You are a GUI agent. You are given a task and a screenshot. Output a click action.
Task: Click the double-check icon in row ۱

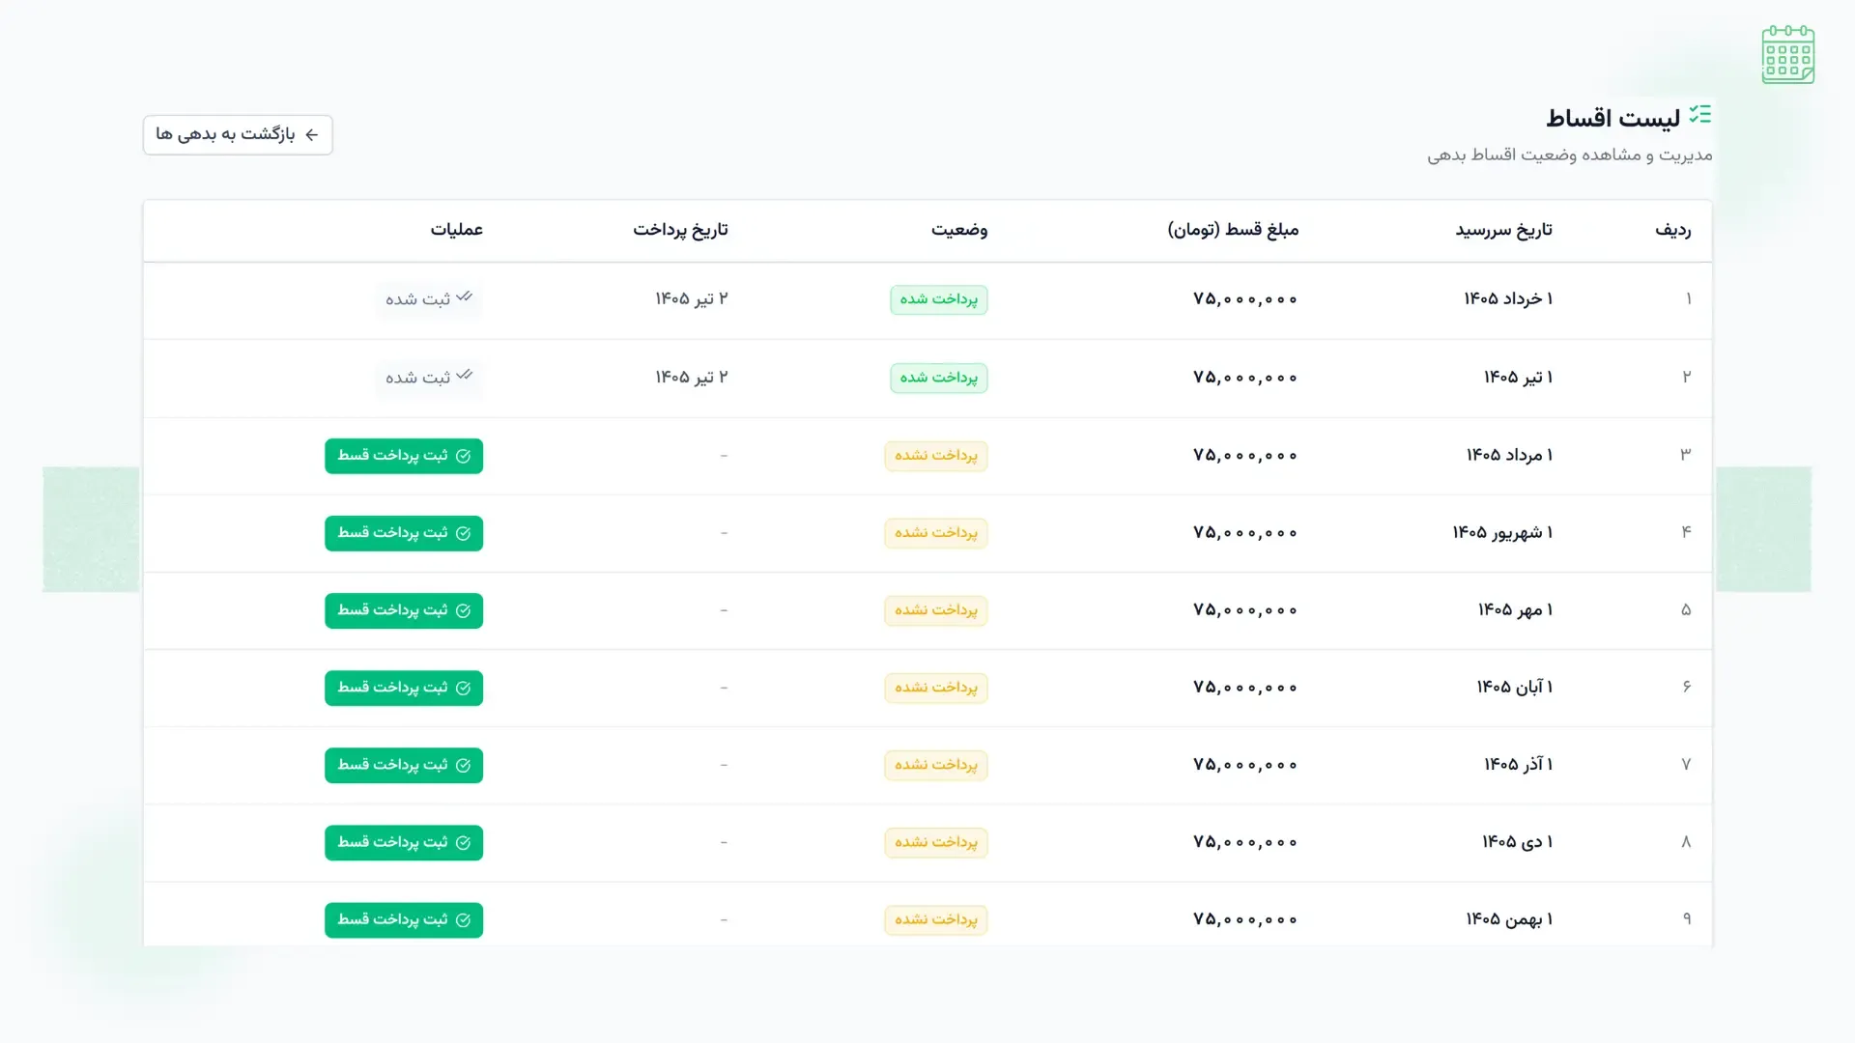[x=465, y=296]
